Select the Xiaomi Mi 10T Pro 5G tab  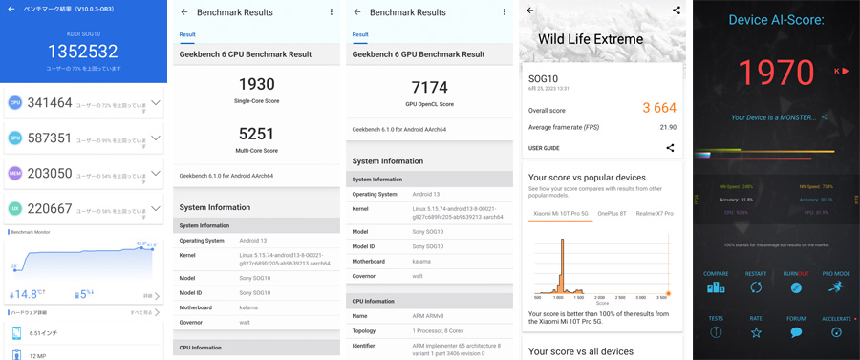point(561,213)
